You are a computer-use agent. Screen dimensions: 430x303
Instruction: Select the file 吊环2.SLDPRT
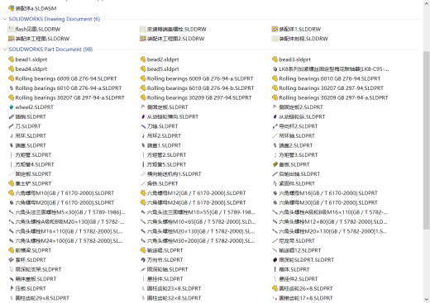[x=164, y=136]
